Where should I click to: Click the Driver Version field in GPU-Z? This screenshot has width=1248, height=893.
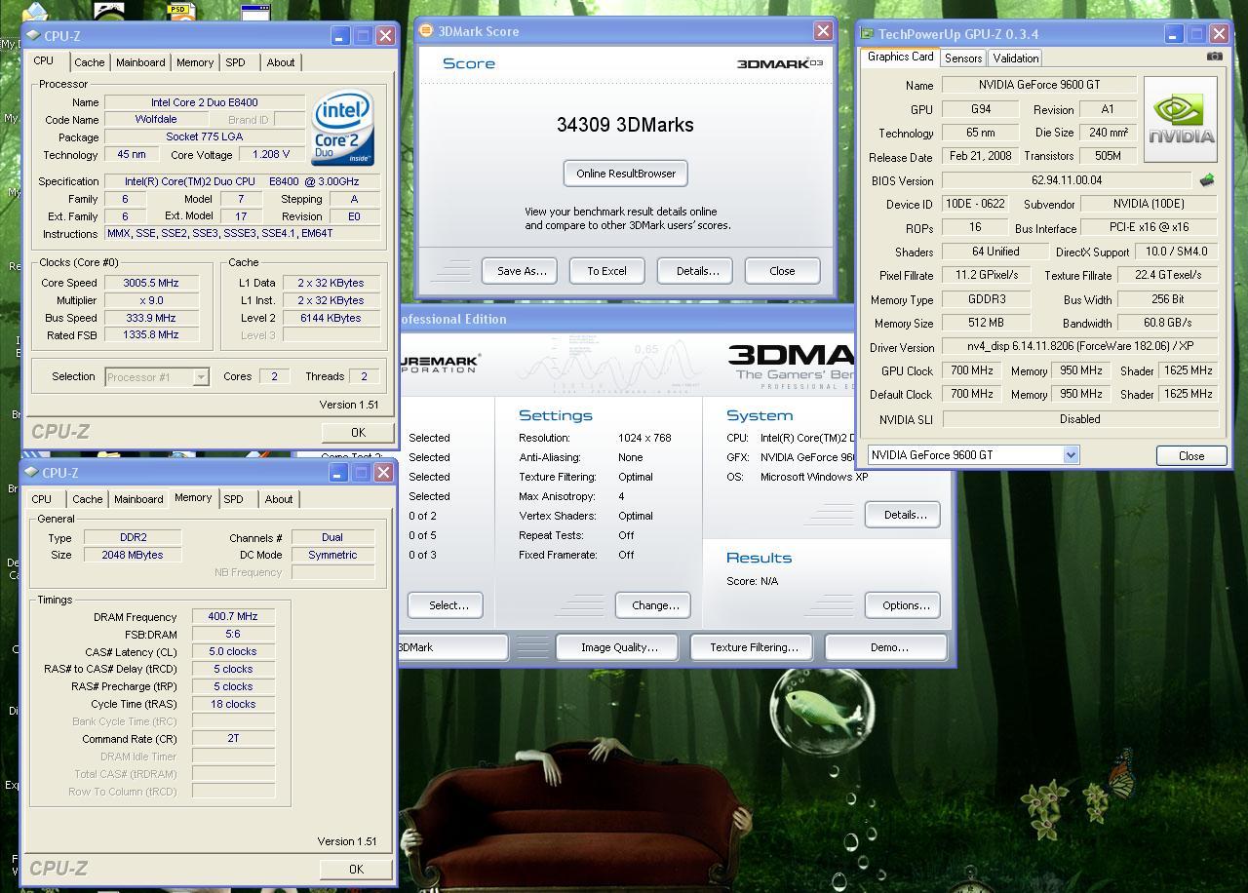(x=1080, y=346)
